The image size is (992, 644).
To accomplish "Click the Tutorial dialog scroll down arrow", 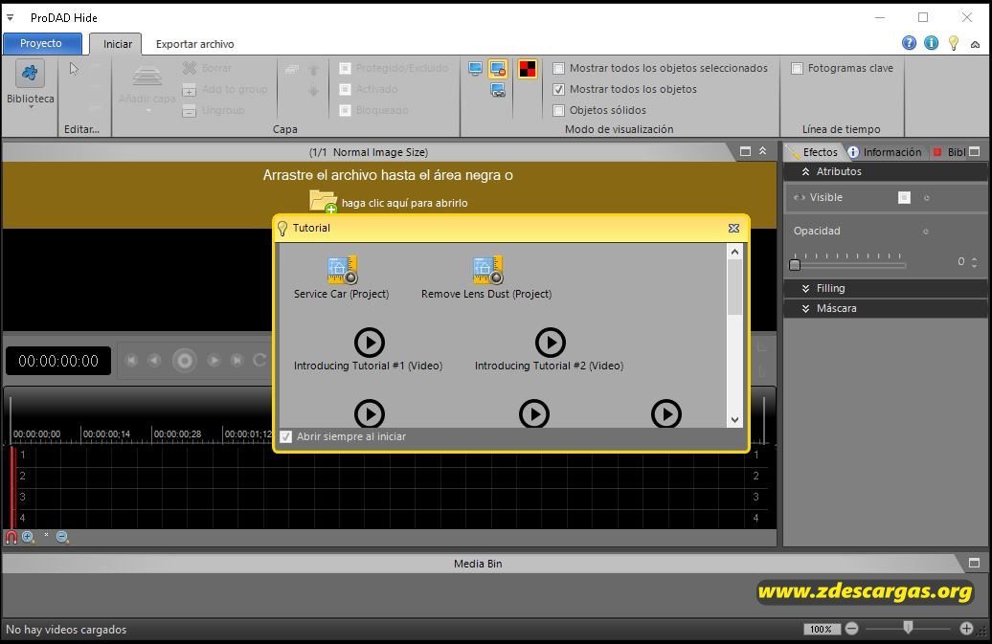I will click(734, 420).
